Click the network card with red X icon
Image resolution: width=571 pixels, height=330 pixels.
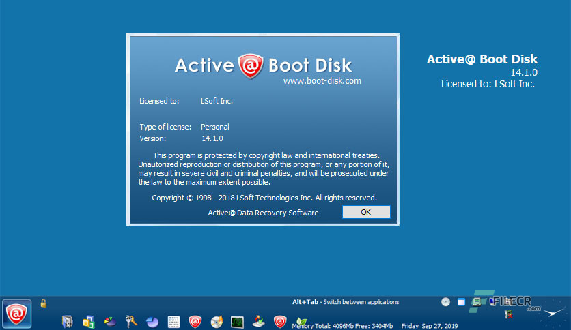coord(509,315)
